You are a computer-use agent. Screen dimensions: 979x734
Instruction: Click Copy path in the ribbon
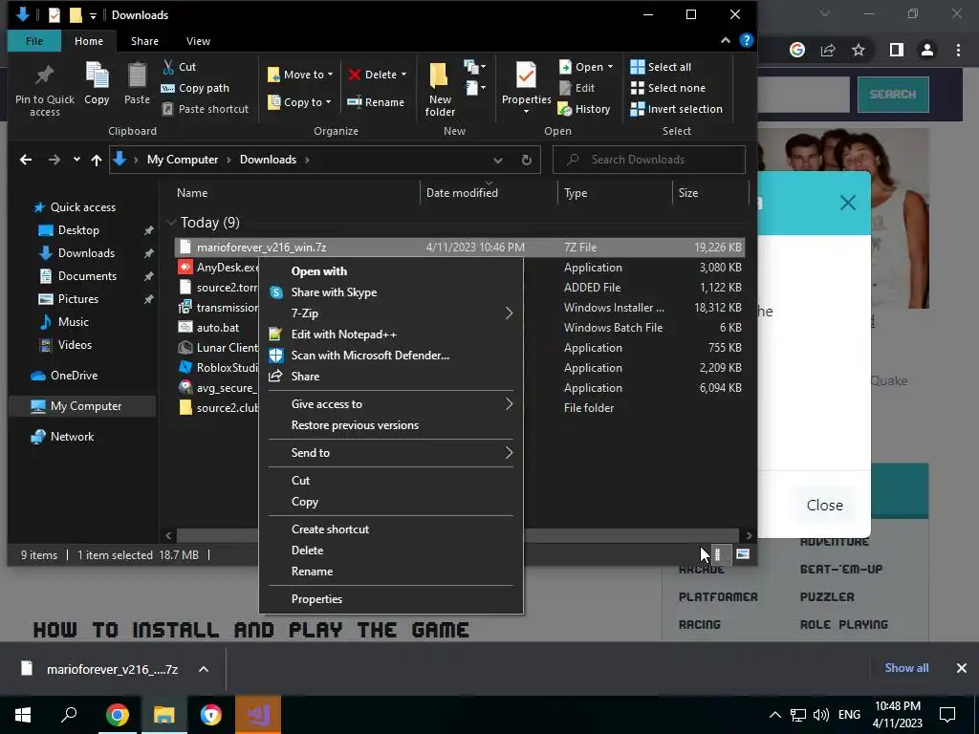(x=195, y=88)
